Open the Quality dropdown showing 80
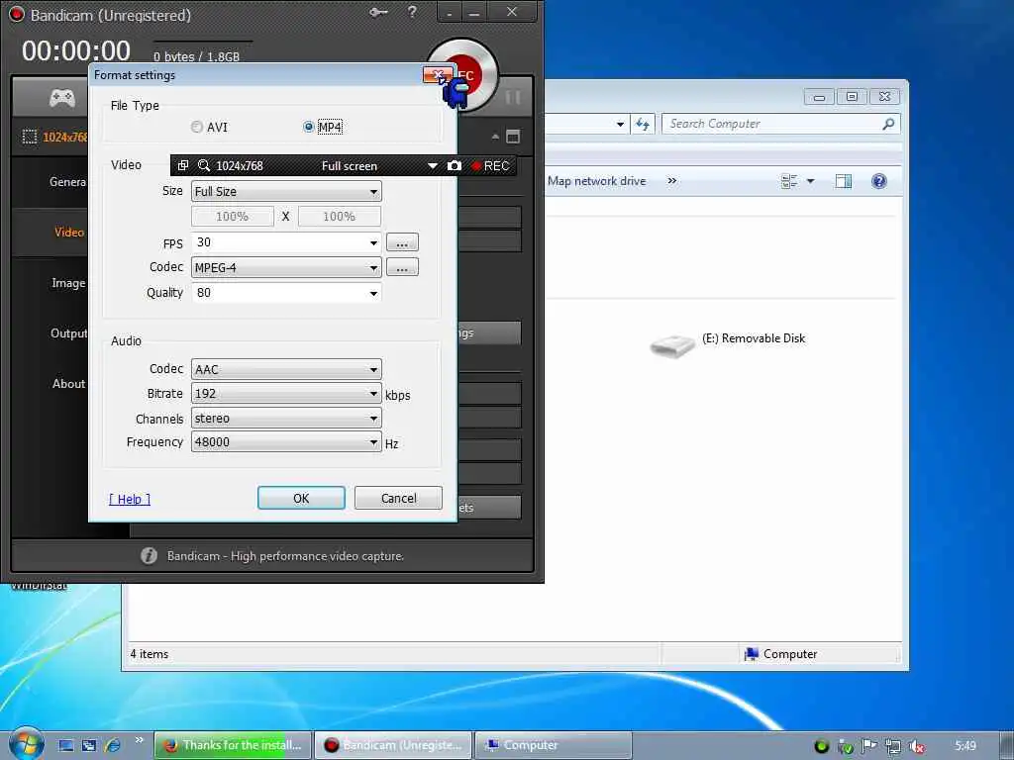 pos(286,293)
